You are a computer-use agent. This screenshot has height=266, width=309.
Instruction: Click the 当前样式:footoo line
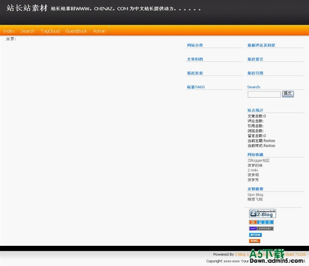point(261,146)
